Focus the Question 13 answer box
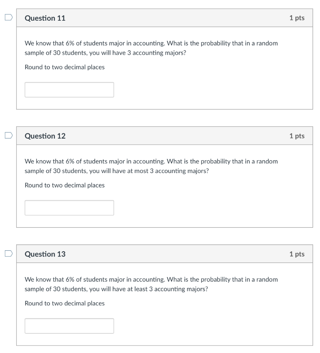Screen dimensions: 320x353 (x=69, y=326)
